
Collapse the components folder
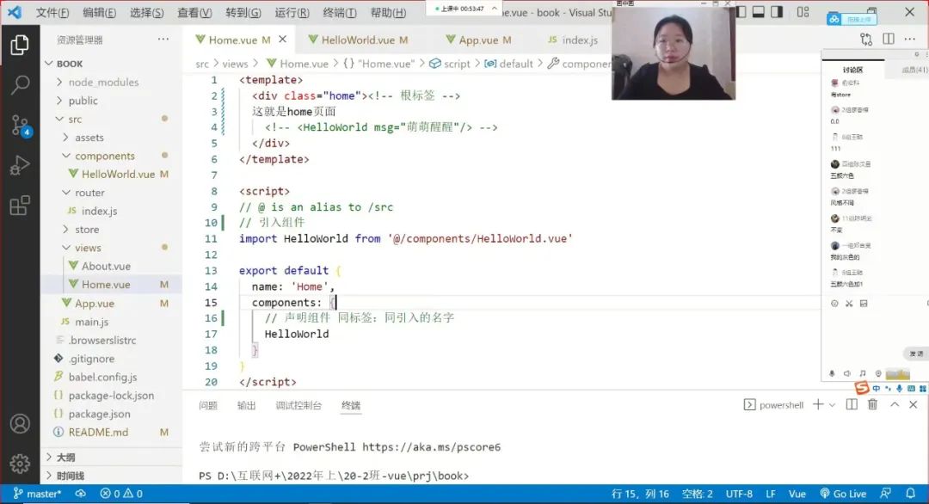tap(65, 155)
